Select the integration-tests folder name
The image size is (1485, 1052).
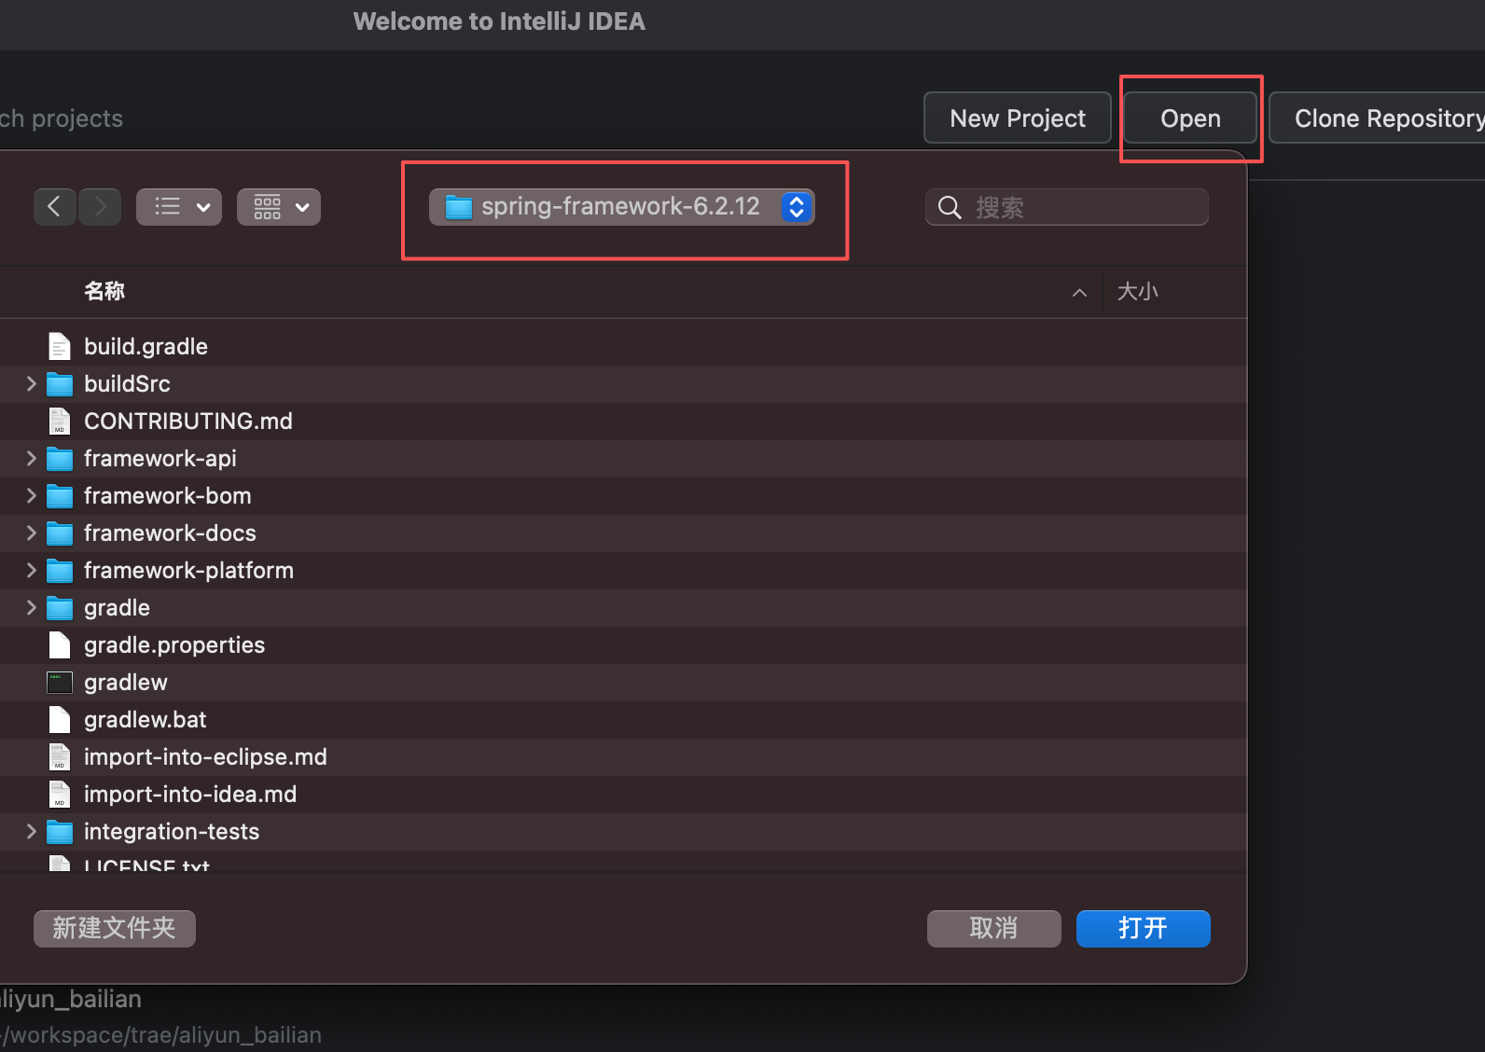172,832
